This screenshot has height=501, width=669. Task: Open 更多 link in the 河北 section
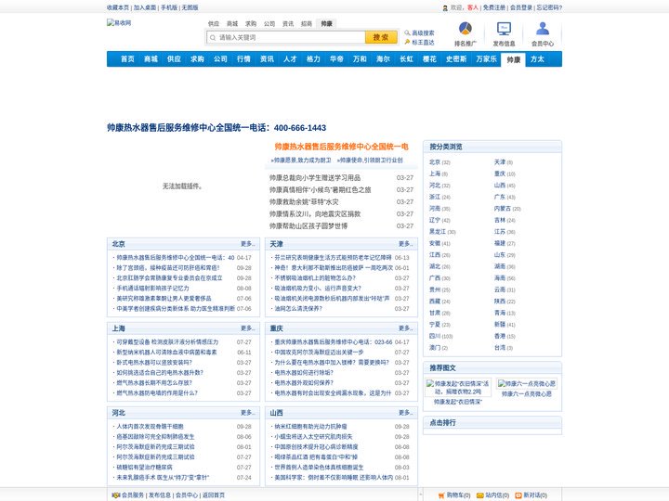[248, 412]
